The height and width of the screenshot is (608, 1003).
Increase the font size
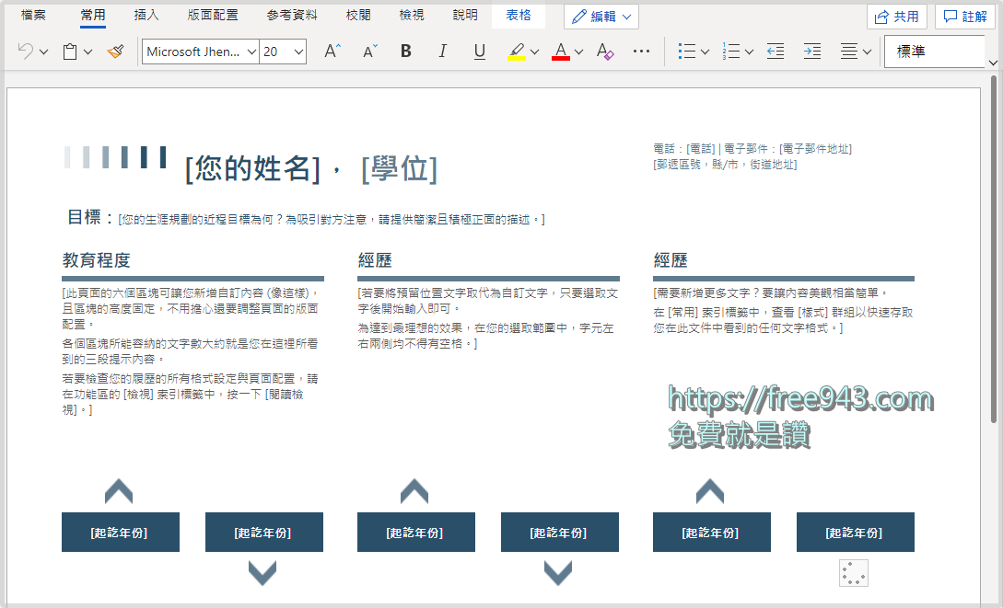(331, 52)
